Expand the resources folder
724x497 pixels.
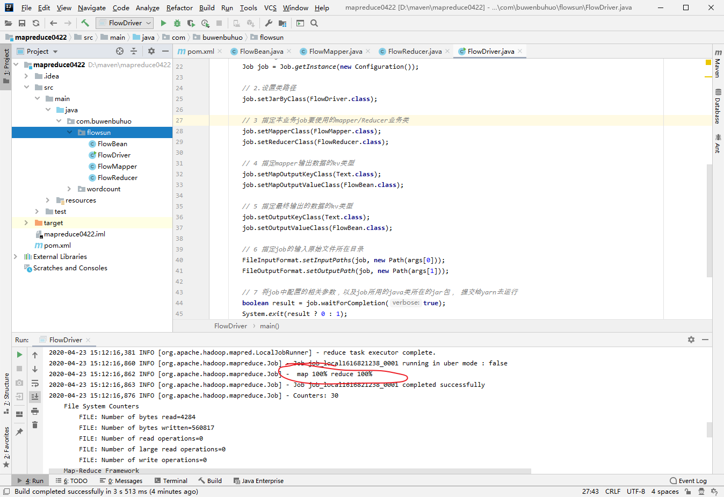48,200
